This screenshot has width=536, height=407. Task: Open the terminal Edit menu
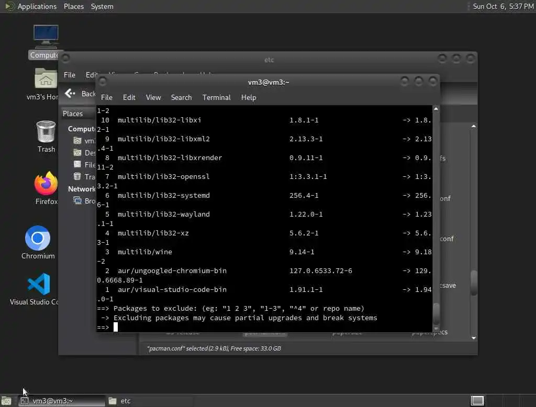(x=129, y=97)
